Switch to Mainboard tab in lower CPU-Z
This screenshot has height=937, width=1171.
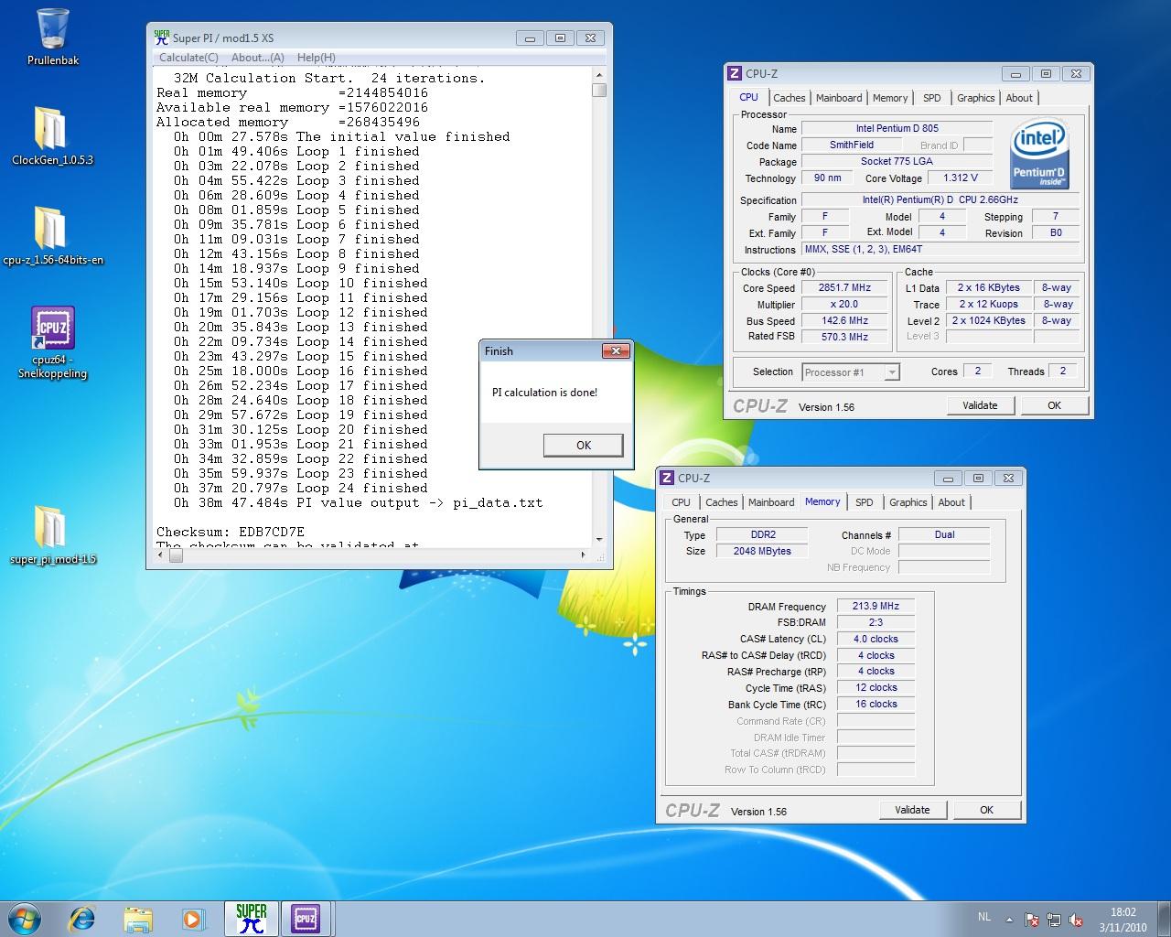771,502
